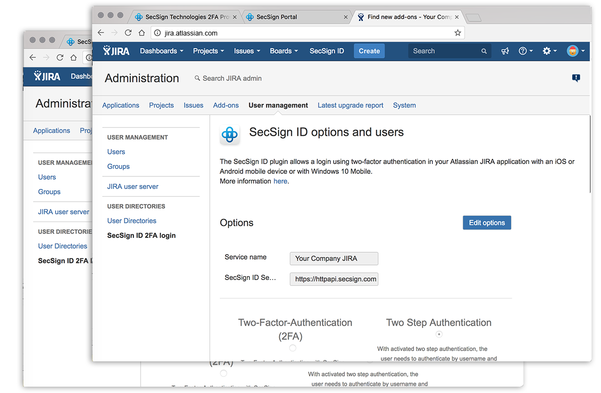The height and width of the screenshot is (393, 601).
Task: Click the magnifier icon in the Search box
Action: [484, 51]
